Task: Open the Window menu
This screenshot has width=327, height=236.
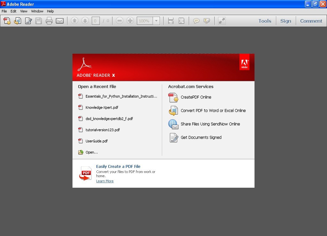Action: [37, 11]
